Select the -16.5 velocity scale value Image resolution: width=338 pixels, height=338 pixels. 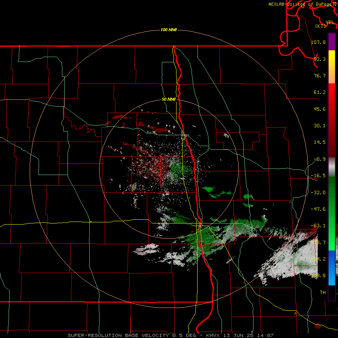318,176
